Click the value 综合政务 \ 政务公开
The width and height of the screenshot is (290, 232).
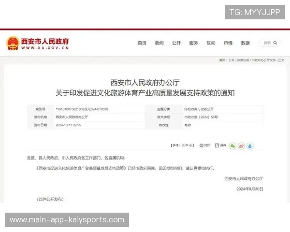pyautogui.click(x=199, y=109)
